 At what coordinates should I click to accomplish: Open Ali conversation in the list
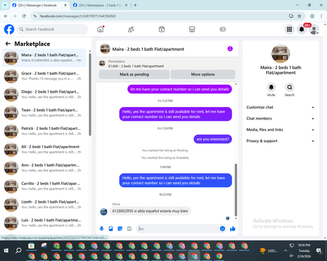pos(44,149)
